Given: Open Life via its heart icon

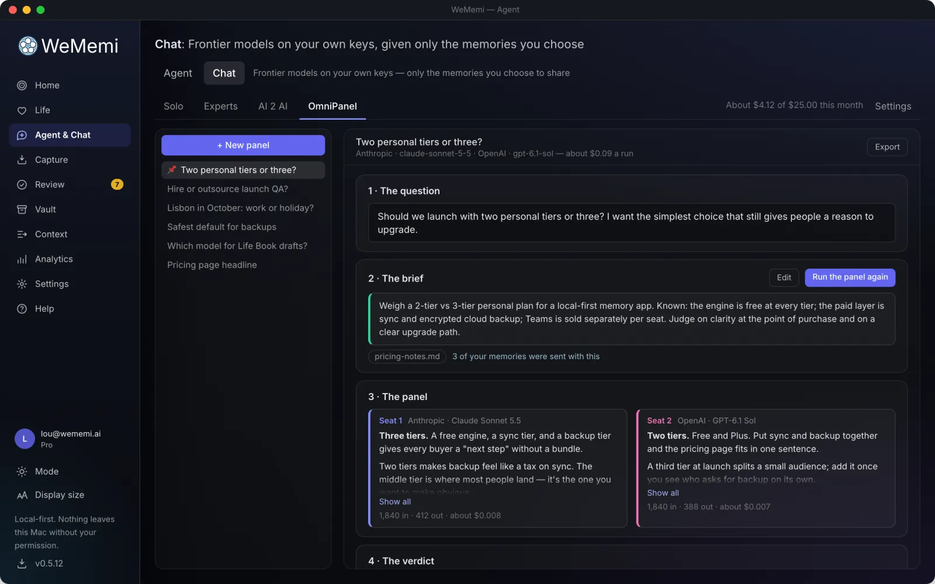Looking at the screenshot, I should [x=22, y=110].
